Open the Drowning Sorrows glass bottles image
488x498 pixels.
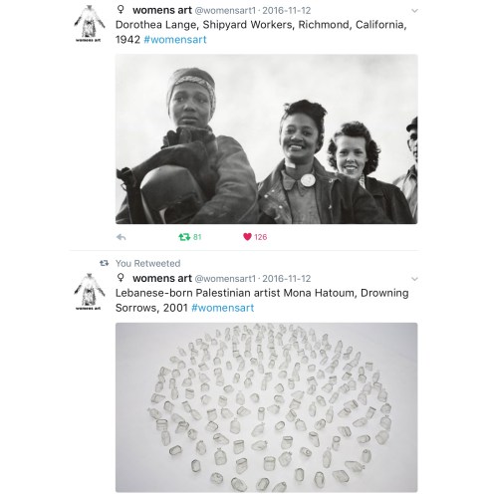click(267, 407)
